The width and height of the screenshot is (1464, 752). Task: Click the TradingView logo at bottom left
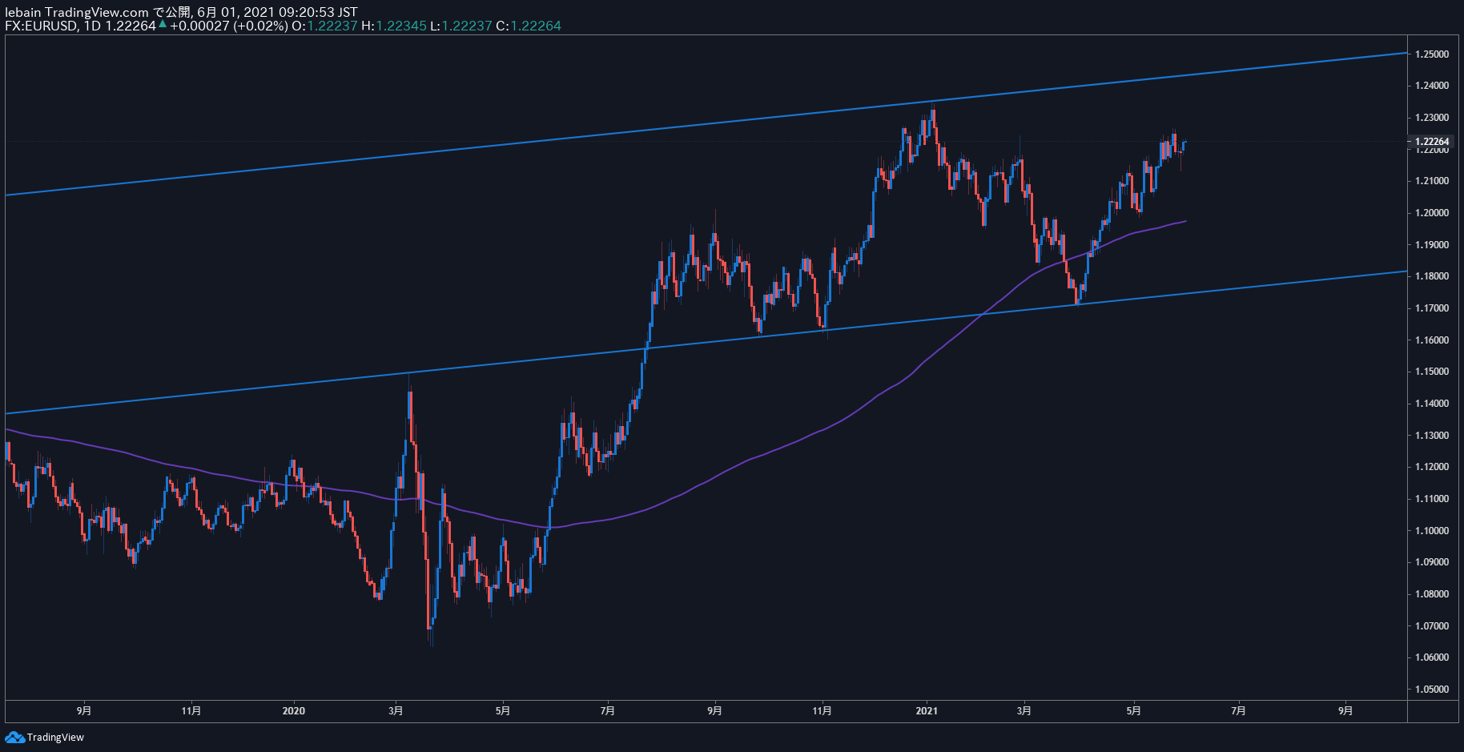44,737
